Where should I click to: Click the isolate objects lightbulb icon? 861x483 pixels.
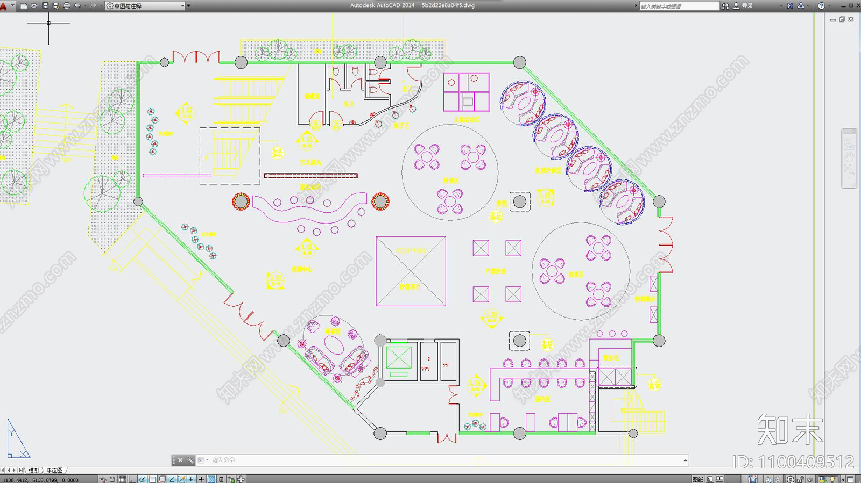pyautogui.click(x=833, y=479)
